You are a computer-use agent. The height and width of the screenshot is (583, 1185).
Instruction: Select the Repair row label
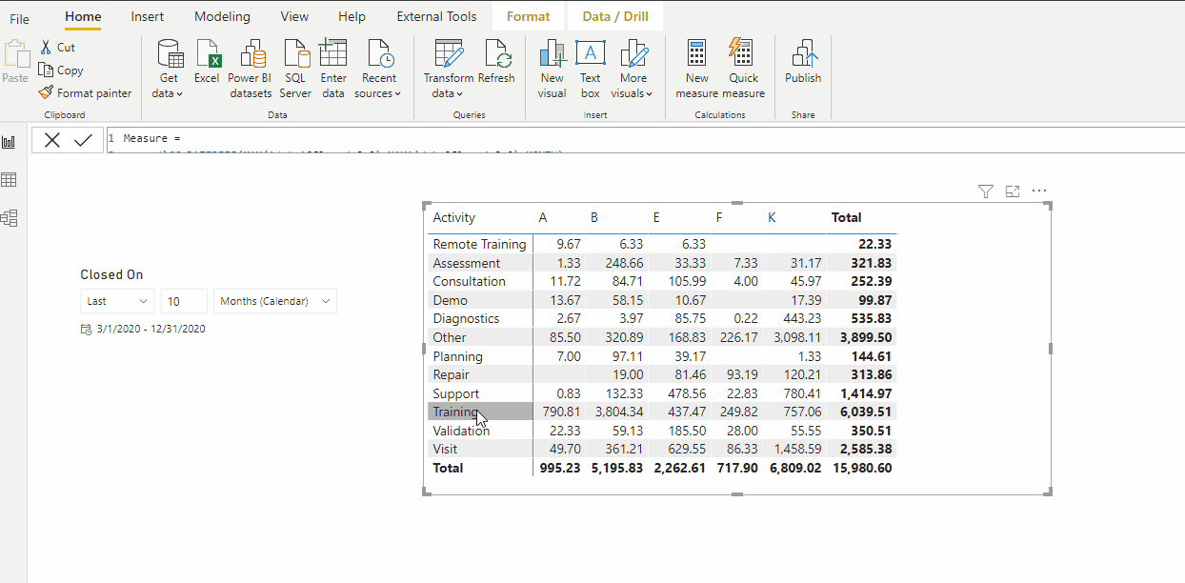pos(451,374)
